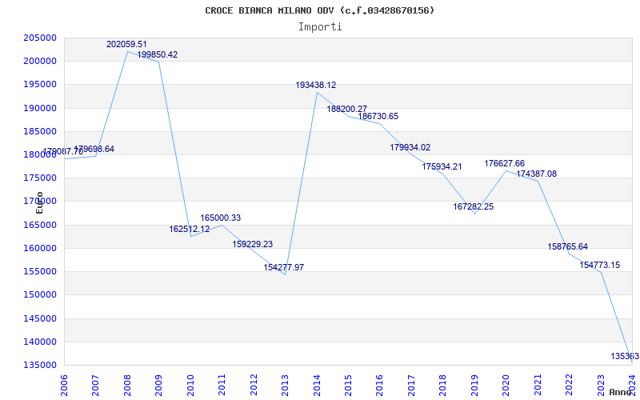This screenshot has width=640, height=400.
Task: Select the x-axis year 2014
Action: point(317,386)
